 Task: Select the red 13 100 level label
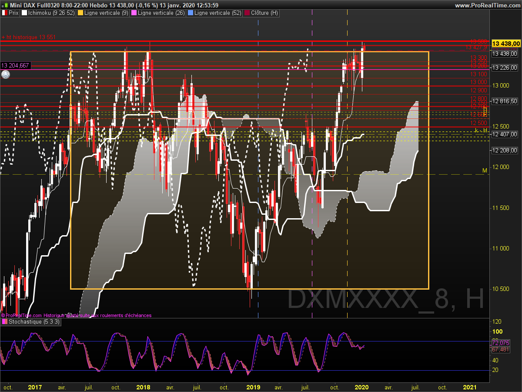[x=478, y=74]
